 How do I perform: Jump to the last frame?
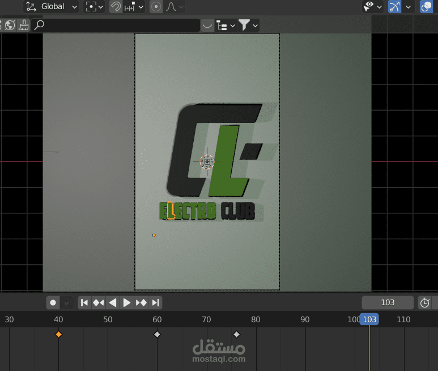tap(155, 302)
